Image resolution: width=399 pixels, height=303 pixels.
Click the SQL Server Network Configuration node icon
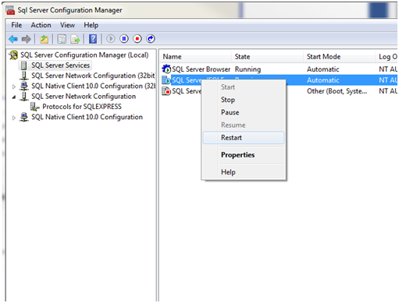click(24, 97)
